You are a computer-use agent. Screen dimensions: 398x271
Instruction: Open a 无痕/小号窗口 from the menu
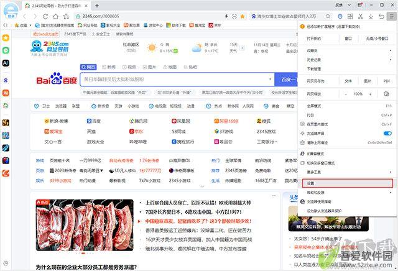pos(377,39)
